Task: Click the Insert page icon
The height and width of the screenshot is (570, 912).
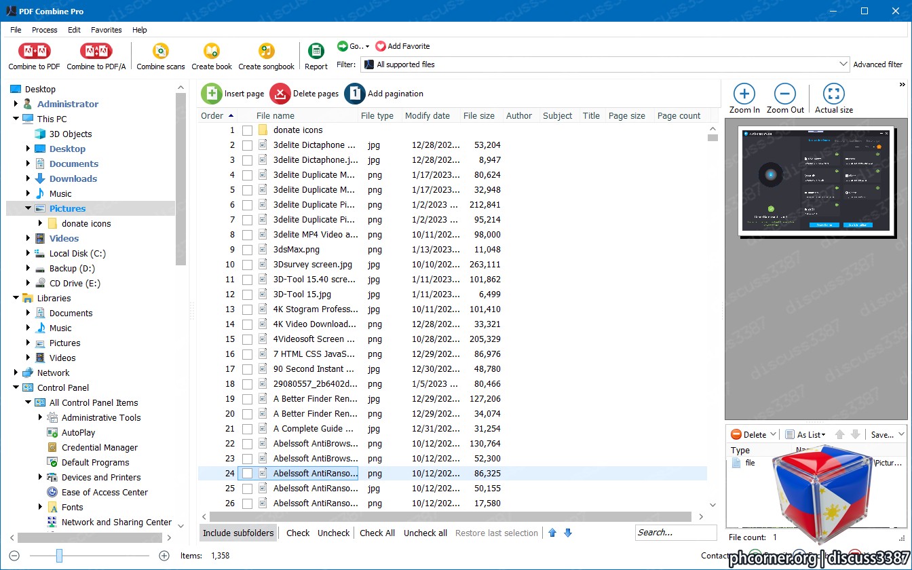Action: click(x=212, y=94)
